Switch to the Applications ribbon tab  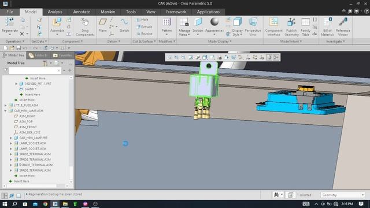tap(208, 12)
